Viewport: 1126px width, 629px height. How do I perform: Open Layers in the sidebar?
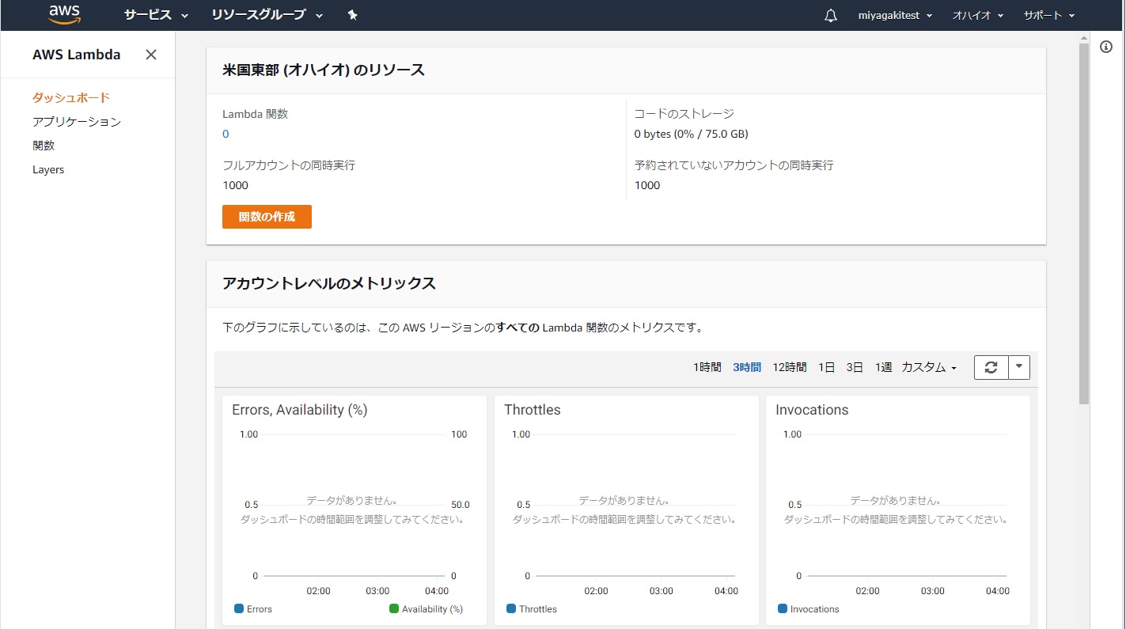pyautogui.click(x=48, y=169)
